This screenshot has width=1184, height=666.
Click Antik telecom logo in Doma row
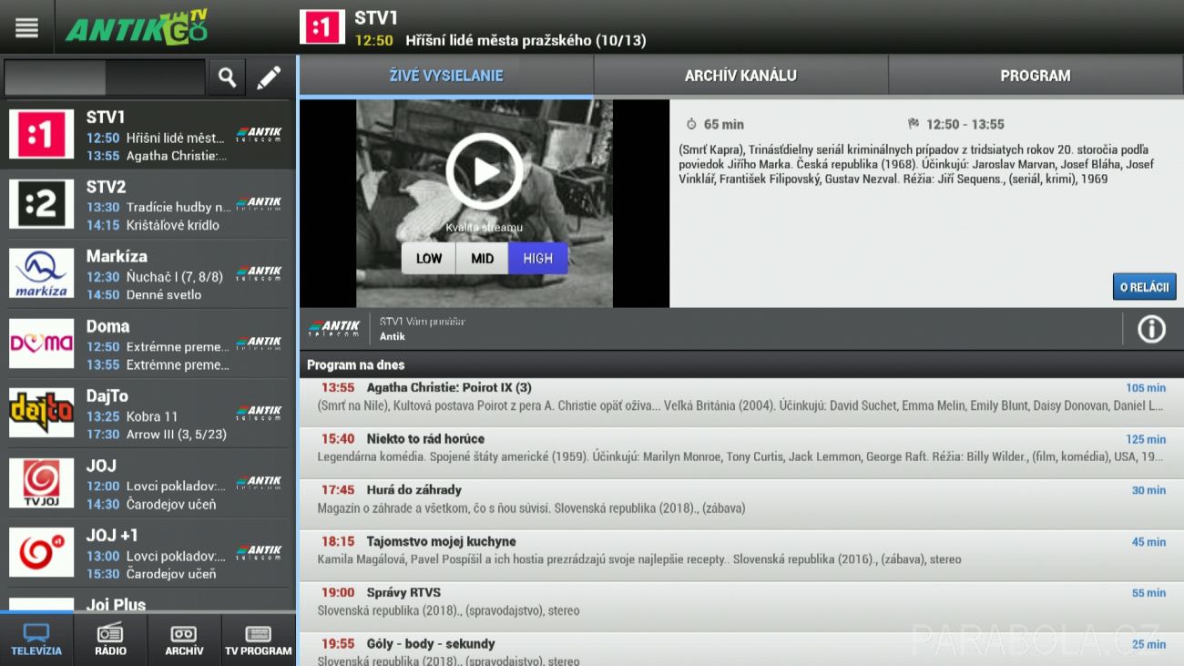(260, 343)
